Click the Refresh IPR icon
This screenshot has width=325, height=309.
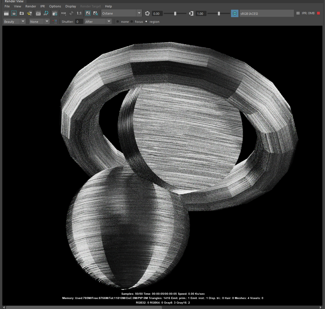(46, 13)
